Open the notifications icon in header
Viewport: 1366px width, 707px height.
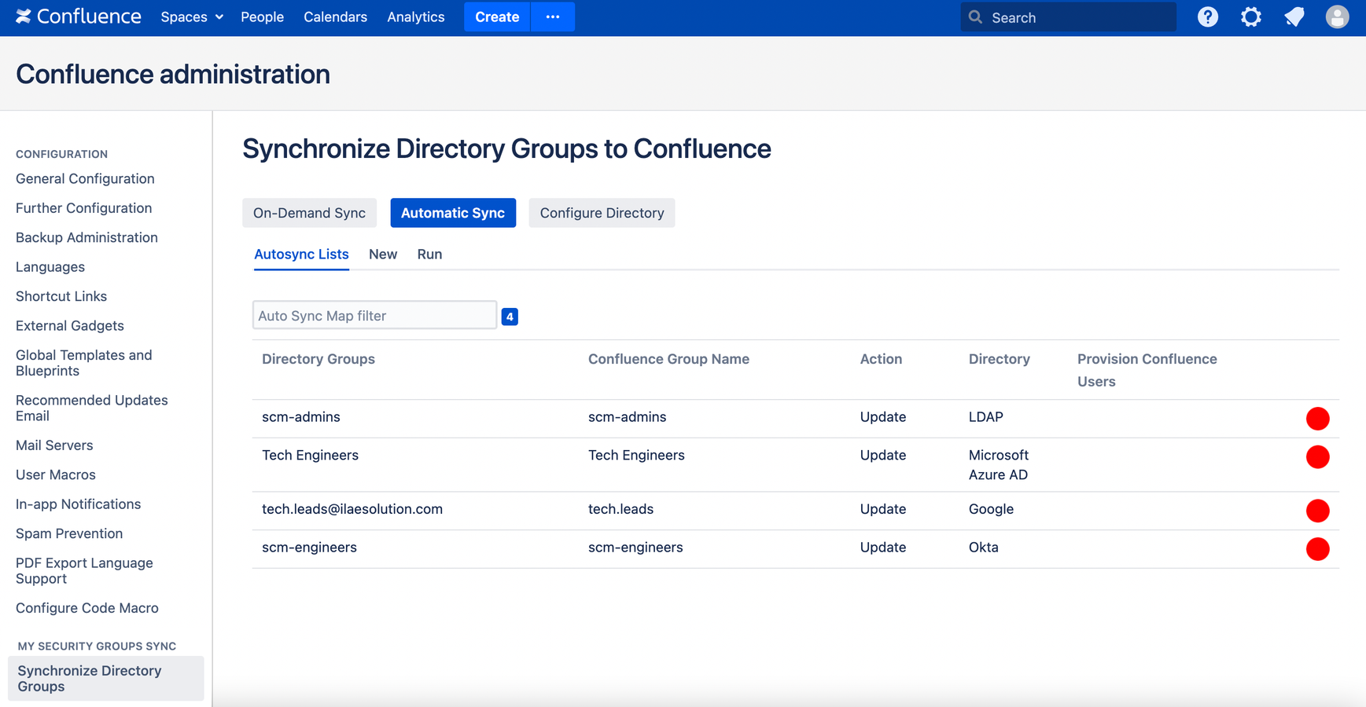(1294, 16)
